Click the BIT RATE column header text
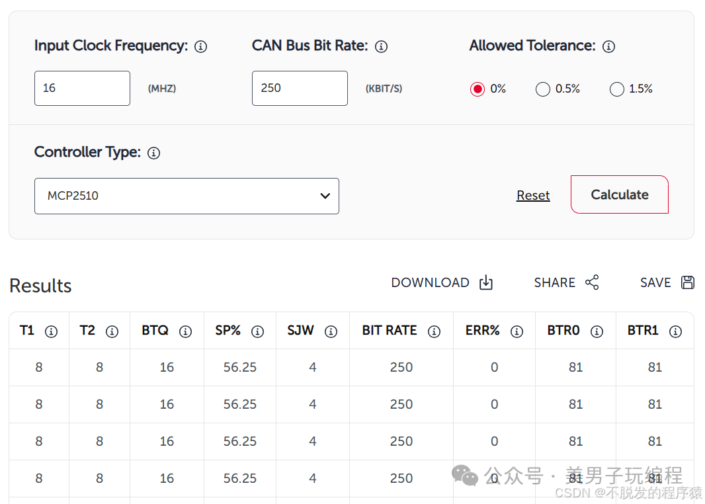The height and width of the screenshot is (504, 705). pyautogui.click(x=390, y=331)
